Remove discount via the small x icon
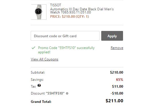This screenshot has width=152, height=106. point(67,93)
